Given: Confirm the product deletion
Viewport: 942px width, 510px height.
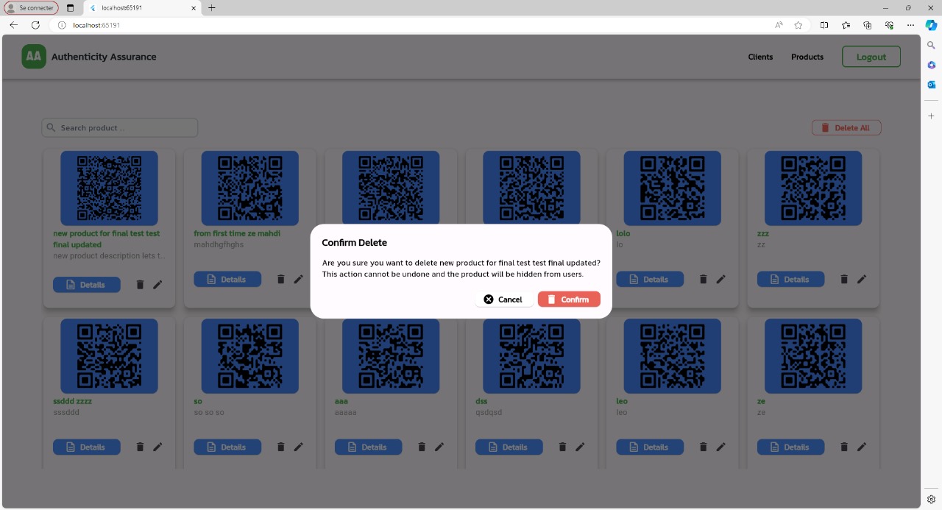Looking at the screenshot, I should tap(569, 299).
